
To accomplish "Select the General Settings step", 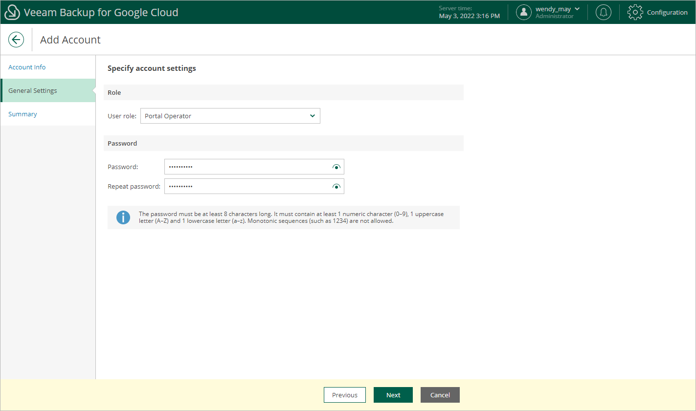I will pyautogui.click(x=48, y=90).
